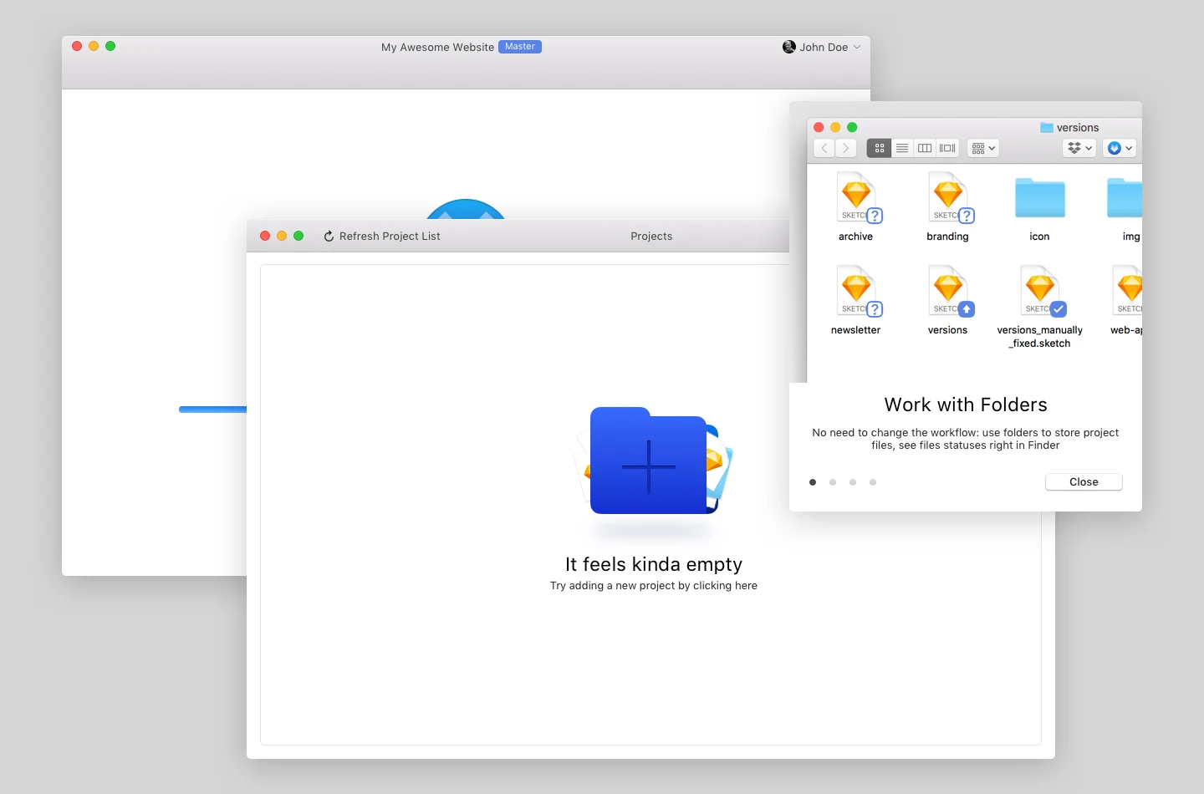Click the blue loading progress bar
The image size is (1204, 794).
click(x=212, y=410)
